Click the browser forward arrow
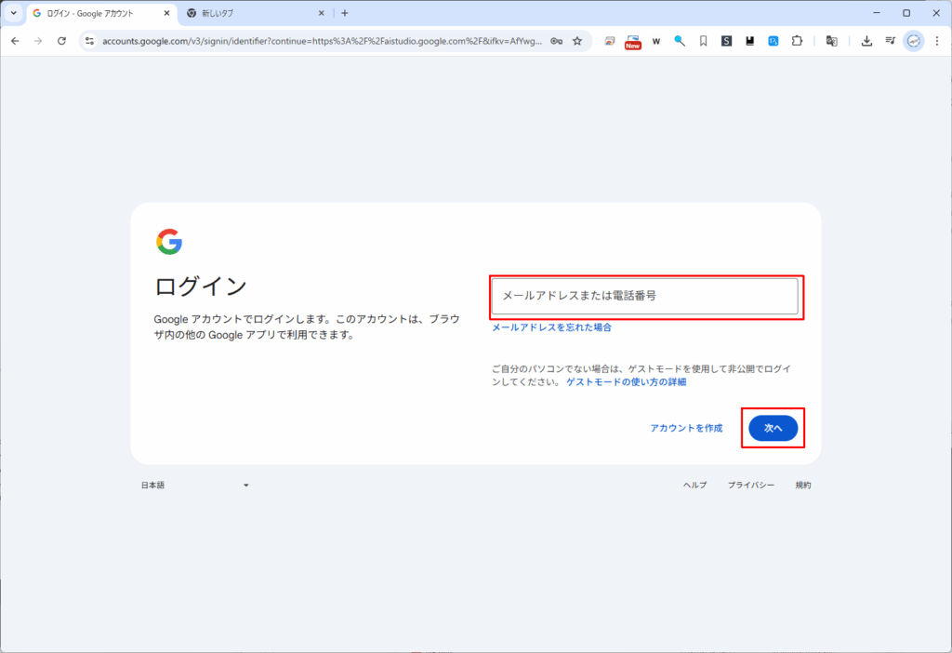 click(x=38, y=41)
